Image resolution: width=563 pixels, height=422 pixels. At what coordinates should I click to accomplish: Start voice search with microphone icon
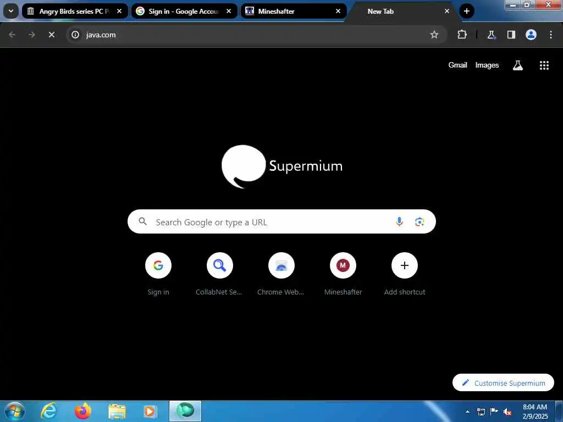pyautogui.click(x=399, y=222)
